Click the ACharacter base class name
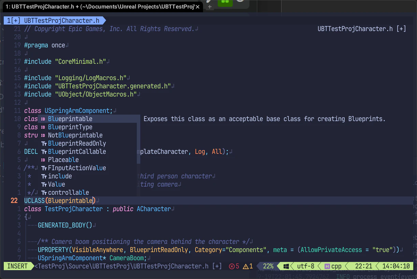Viewport: 417px width, 279px height. point(154,209)
